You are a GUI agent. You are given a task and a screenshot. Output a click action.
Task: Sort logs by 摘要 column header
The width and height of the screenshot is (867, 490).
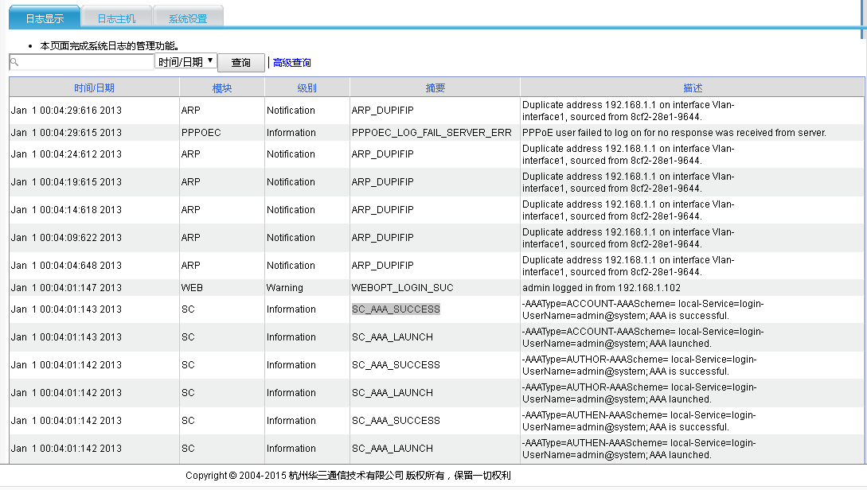click(435, 88)
